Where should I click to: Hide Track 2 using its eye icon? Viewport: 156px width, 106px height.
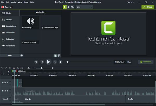[x=10, y=90]
